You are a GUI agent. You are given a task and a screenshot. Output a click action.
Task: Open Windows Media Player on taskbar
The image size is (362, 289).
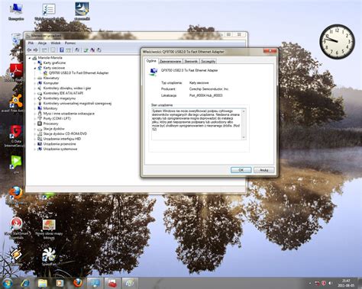tap(60, 283)
